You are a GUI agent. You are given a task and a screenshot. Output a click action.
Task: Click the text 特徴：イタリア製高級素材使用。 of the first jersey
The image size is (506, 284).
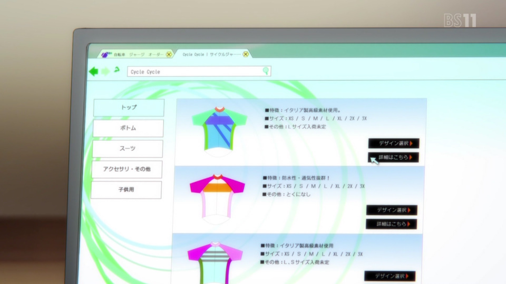[303, 110]
